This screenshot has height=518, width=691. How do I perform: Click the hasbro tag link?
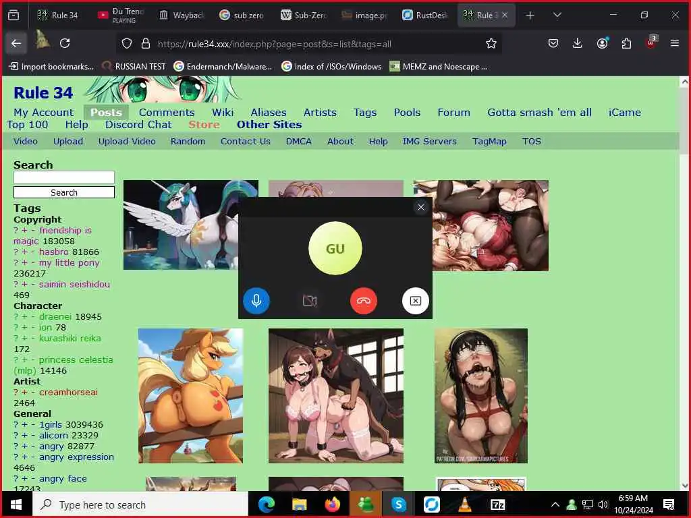click(x=54, y=252)
